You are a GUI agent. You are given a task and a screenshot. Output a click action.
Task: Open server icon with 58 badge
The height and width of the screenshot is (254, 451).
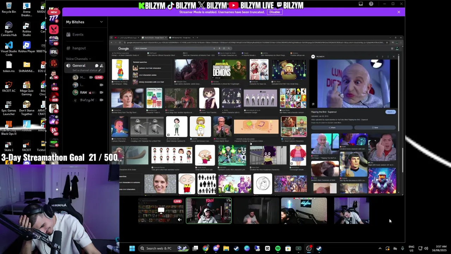point(54,40)
